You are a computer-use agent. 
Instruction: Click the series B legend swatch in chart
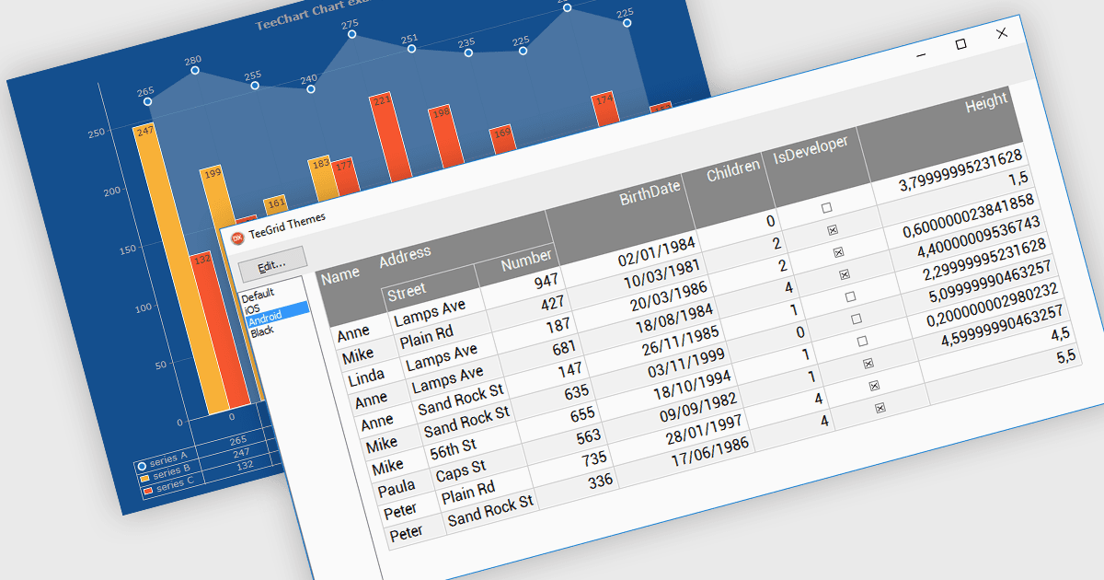click(144, 479)
